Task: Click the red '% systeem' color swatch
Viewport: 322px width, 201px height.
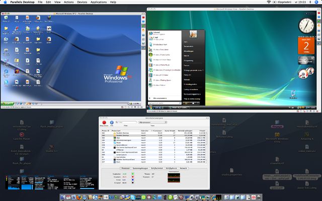Action: [x=133, y=177]
